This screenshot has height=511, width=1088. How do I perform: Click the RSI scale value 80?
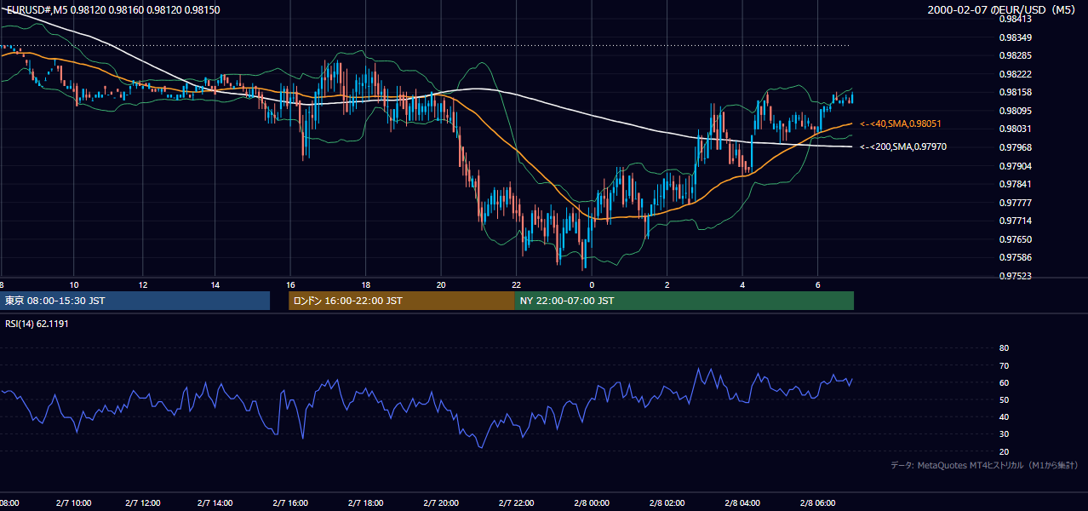(1004, 348)
